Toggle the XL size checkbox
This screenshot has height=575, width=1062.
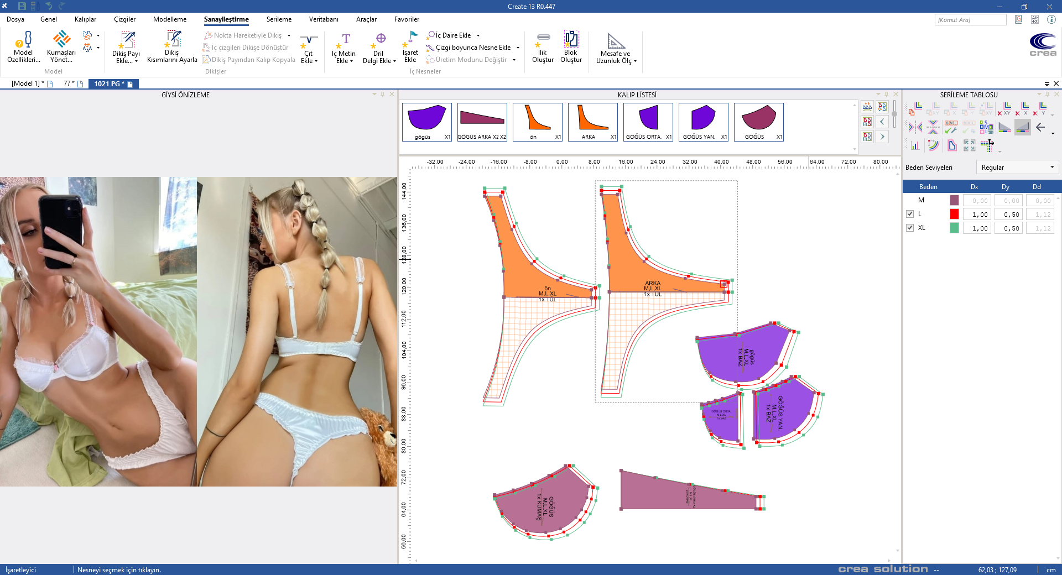(x=910, y=228)
